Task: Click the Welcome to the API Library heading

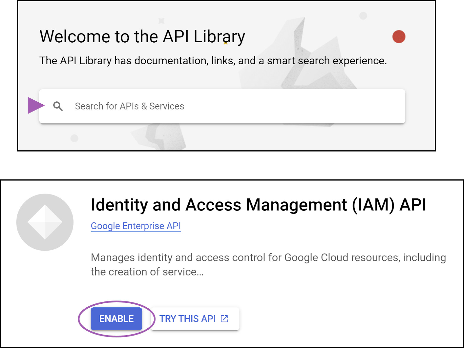Action: coord(142,36)
